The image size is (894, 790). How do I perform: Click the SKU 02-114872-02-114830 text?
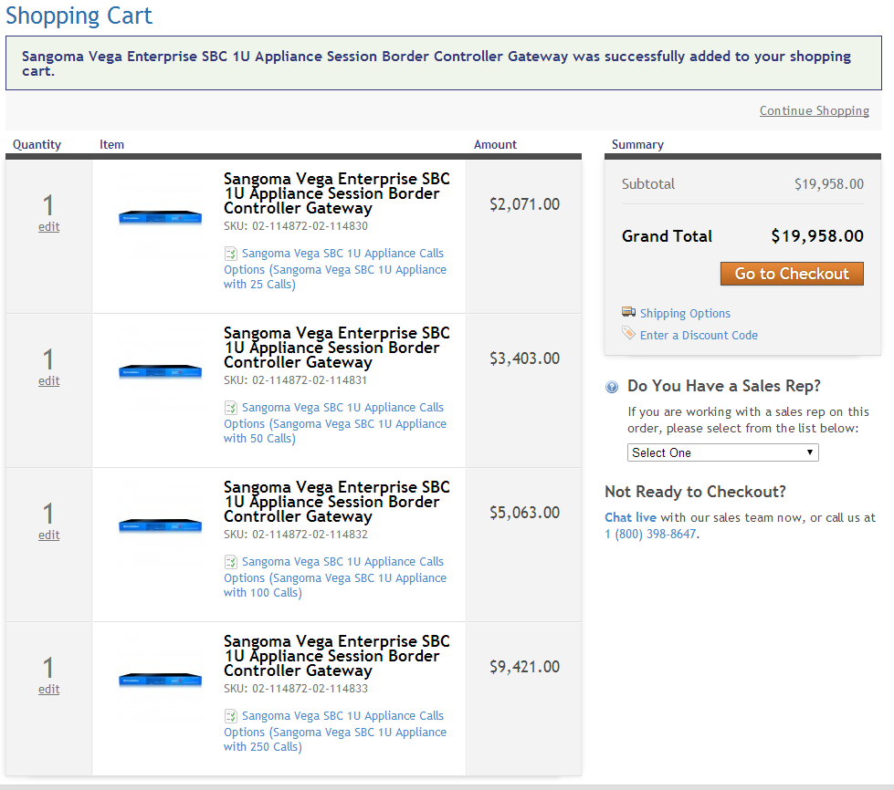[296, 226]
